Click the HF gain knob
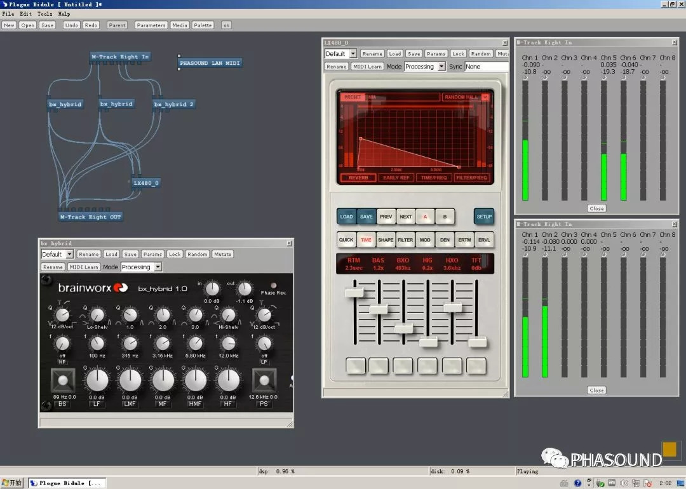Screen dimensions: 686x489 pos(228,380)
